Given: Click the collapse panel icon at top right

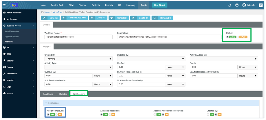Looking at the screenshot, I should tap(260, 5).
